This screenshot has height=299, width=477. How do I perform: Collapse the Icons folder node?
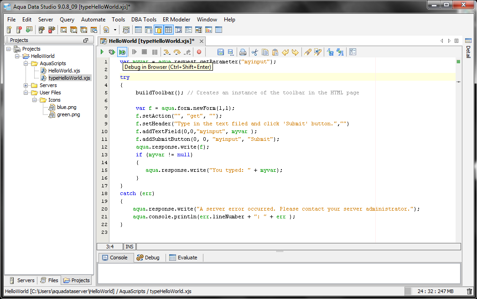tap(35, 100)
